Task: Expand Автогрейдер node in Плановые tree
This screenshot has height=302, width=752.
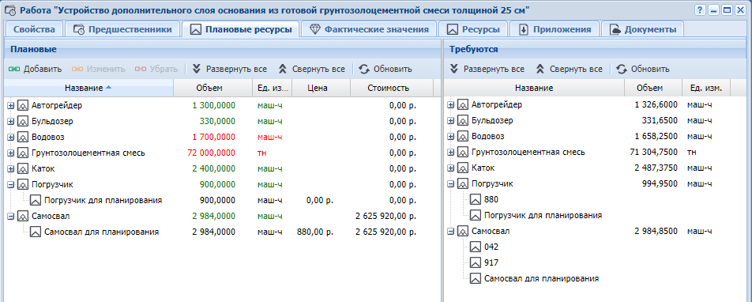Action: [11, 105]
